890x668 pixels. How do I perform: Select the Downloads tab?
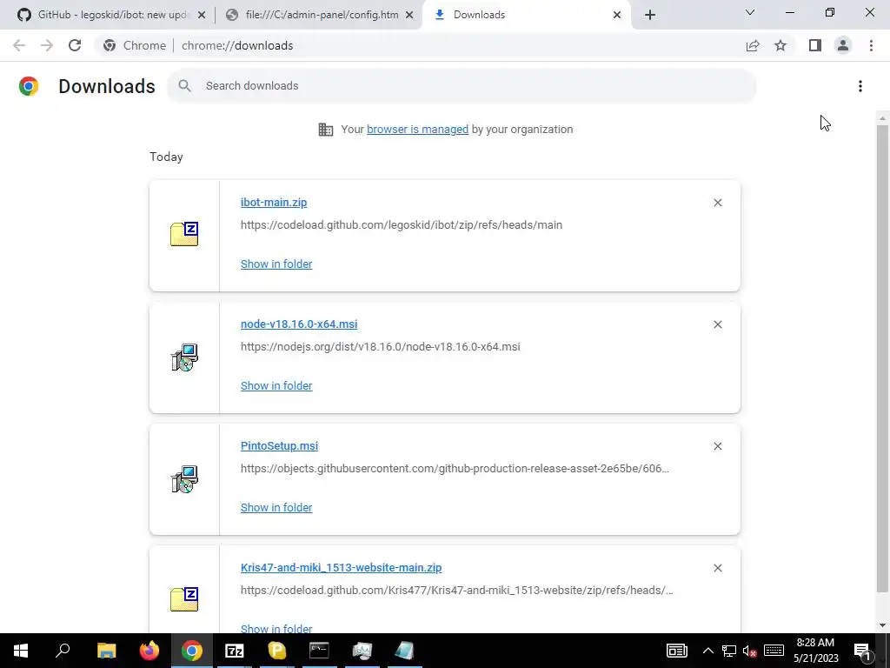[x=526, y=15]
